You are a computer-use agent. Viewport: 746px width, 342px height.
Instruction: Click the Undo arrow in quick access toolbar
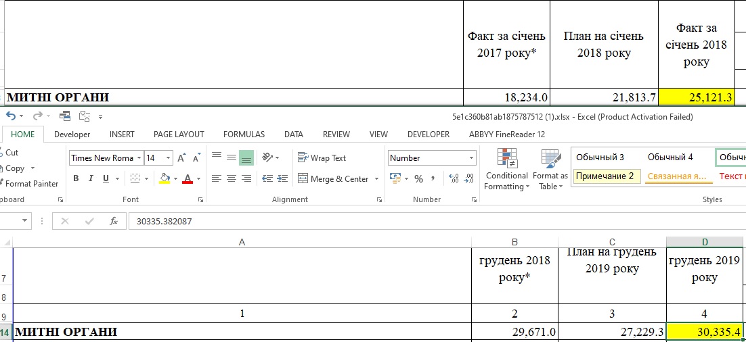[x=10, y=116]
